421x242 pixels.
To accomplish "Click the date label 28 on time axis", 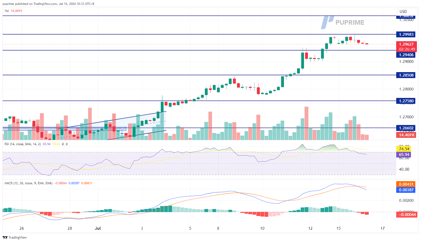I will (70, 228).
